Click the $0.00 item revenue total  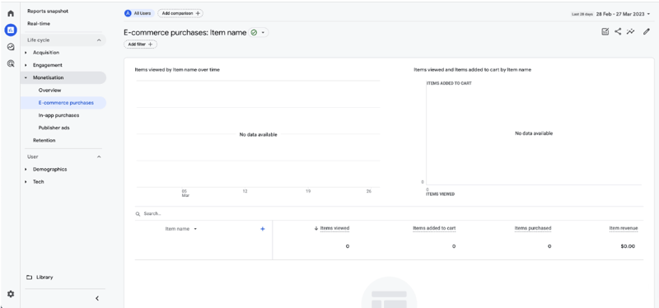[628, 246]
